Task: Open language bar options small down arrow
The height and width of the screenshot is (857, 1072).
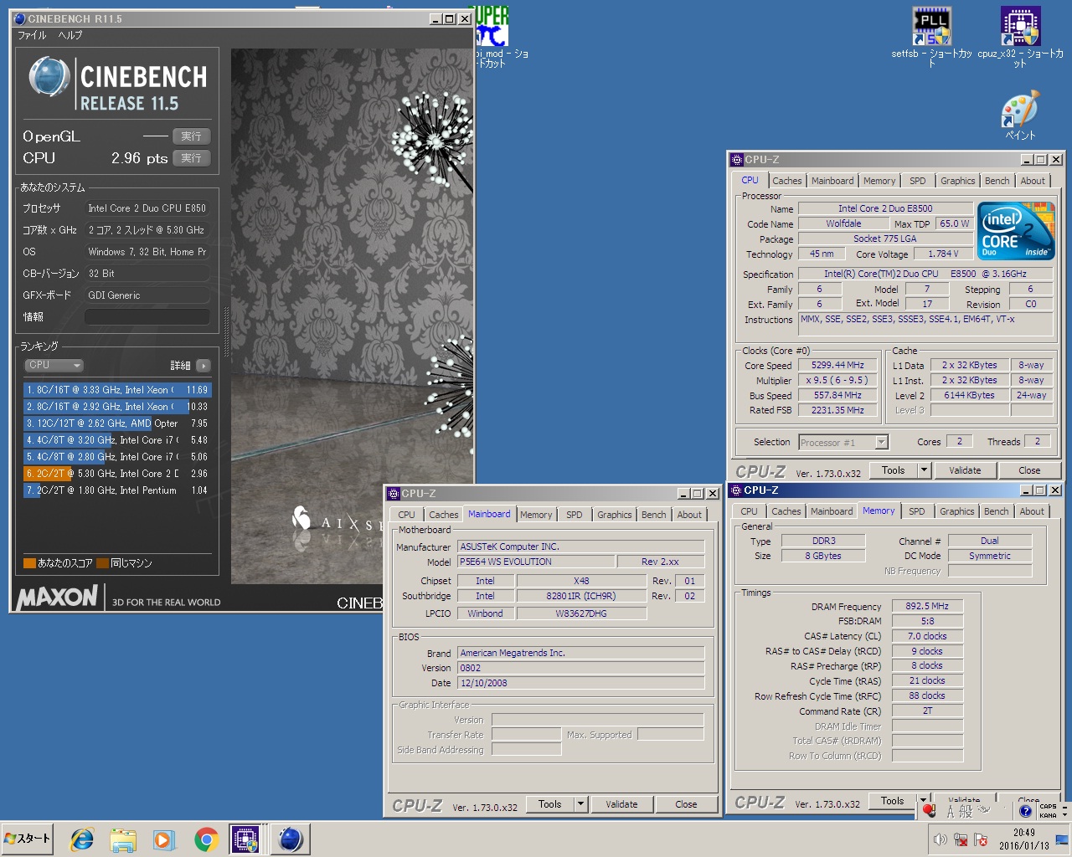Action: [x=1064, y=815]
